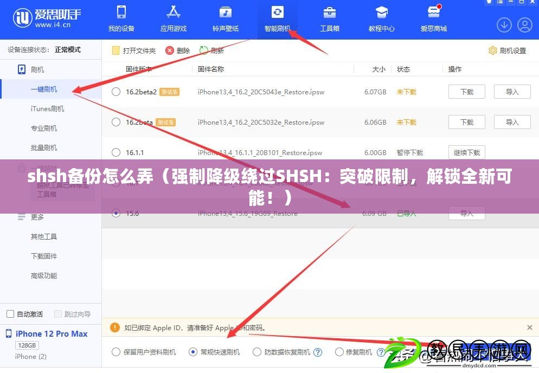Screen dimensions: 539x373
Task: Click 下载 for the 16.2beta2 firmware
Action: 467,92
